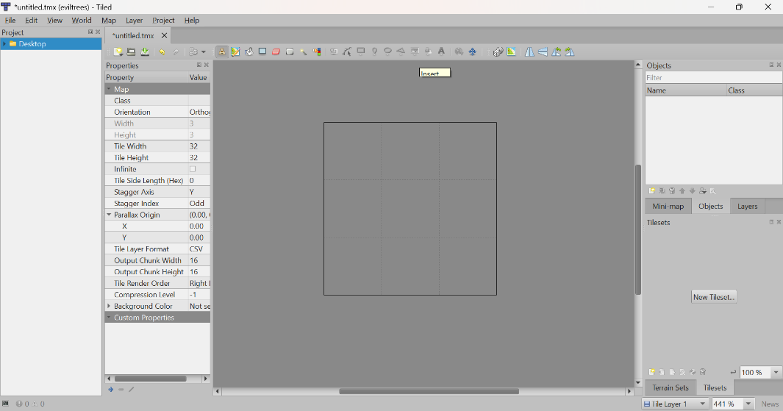Select the Stamp Brush tool
The width and height of the screenshot is (783, 411).
221,52
